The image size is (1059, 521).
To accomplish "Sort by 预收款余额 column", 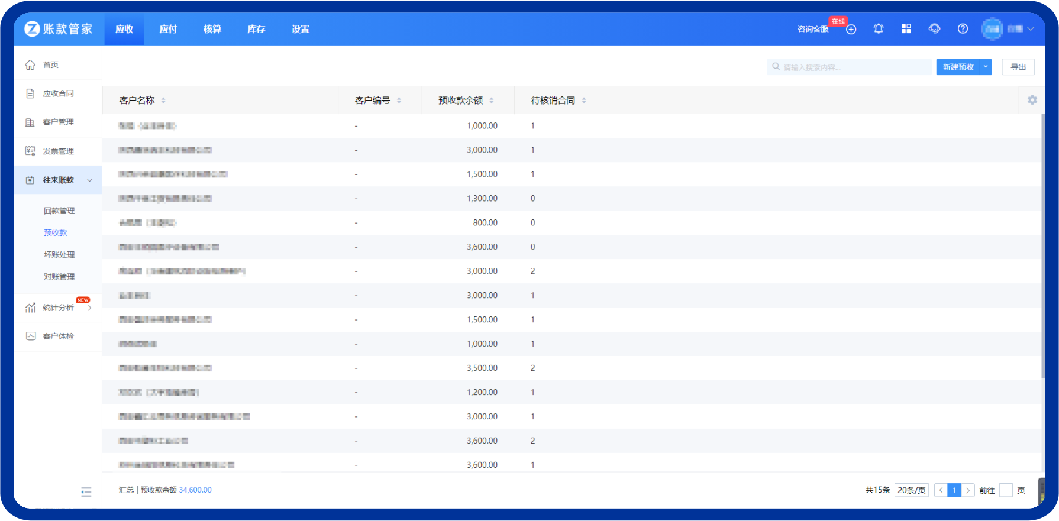I will click(491, 101).
